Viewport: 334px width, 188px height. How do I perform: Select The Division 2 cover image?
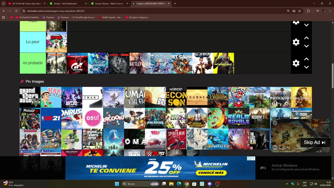[57, 63]
